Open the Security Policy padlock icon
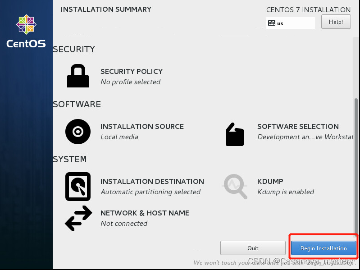The image size is (360, 270). click(x=78, y=76)
